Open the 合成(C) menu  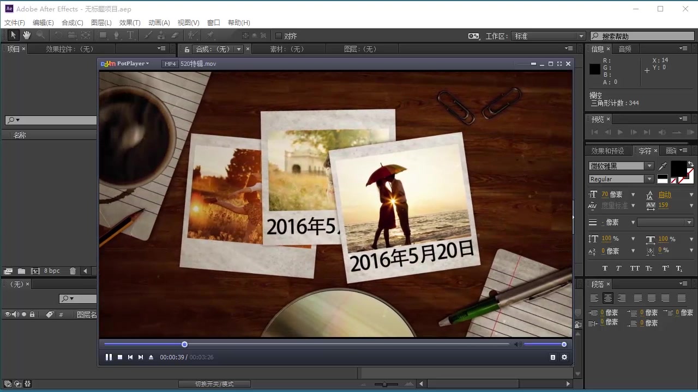click(73, 23)
